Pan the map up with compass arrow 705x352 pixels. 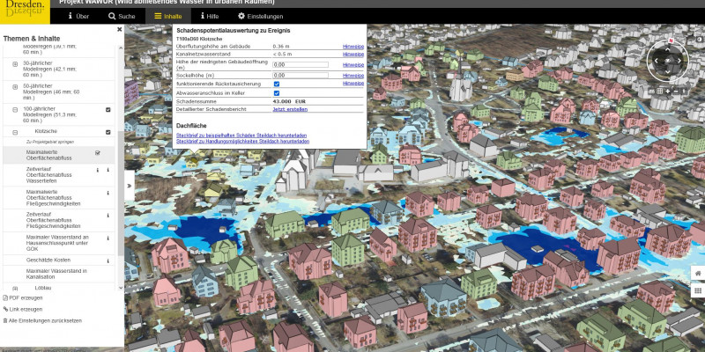[x=668, y=51]
